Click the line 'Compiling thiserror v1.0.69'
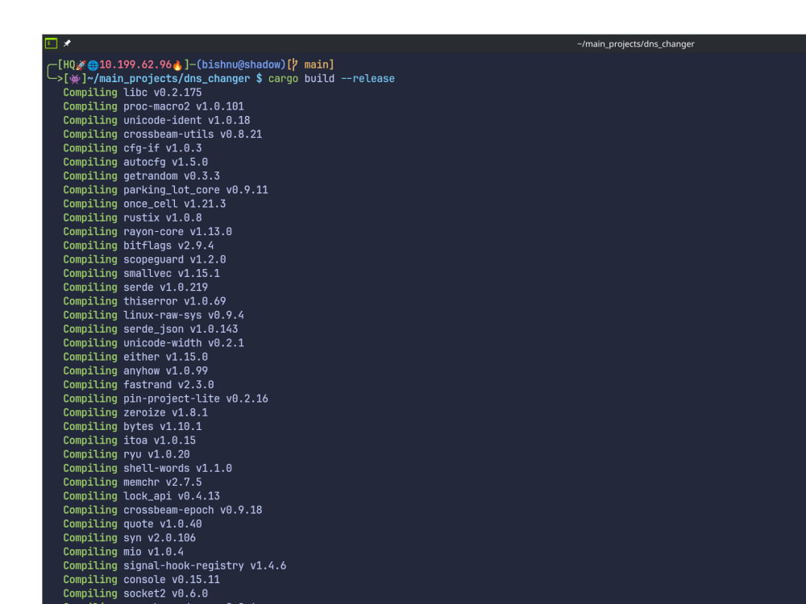 [x=144, y=301]
